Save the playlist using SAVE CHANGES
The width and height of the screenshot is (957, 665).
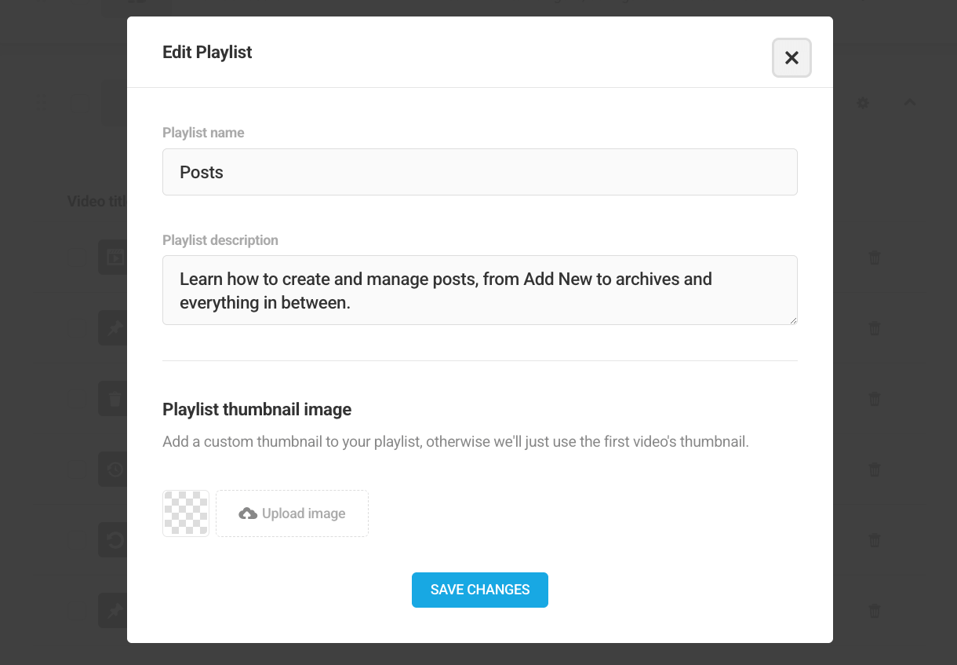click(479, 590)
